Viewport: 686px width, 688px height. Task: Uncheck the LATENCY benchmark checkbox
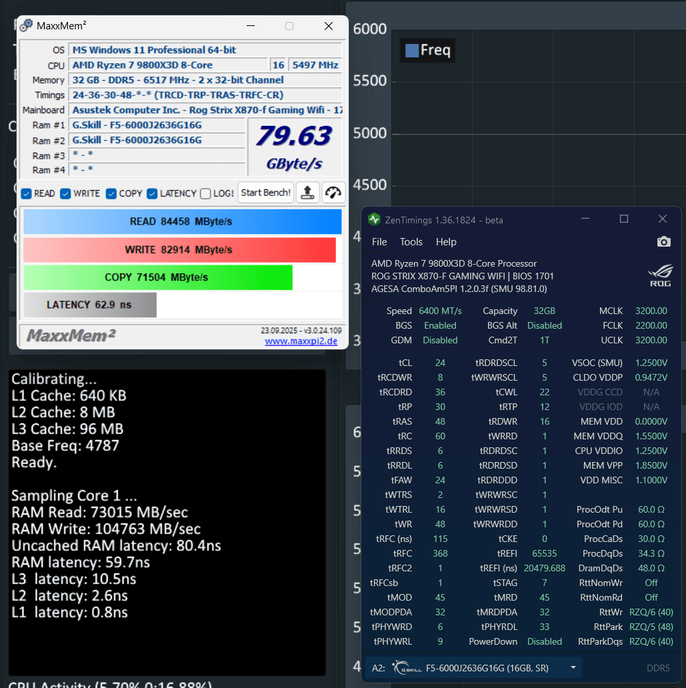point(152,193)
